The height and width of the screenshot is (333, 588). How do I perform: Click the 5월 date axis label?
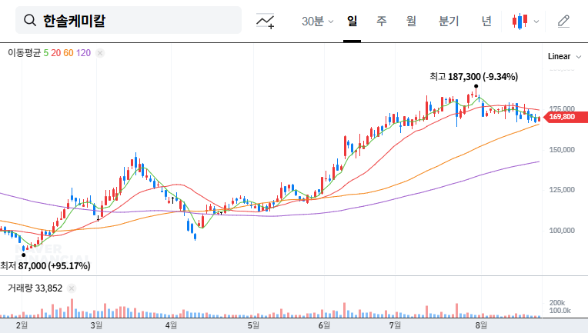coord(253,325)
